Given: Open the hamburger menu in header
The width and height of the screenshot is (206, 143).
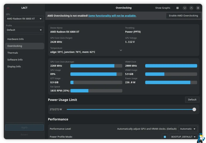Looking at the screenshot, I should tap(177, 8).
